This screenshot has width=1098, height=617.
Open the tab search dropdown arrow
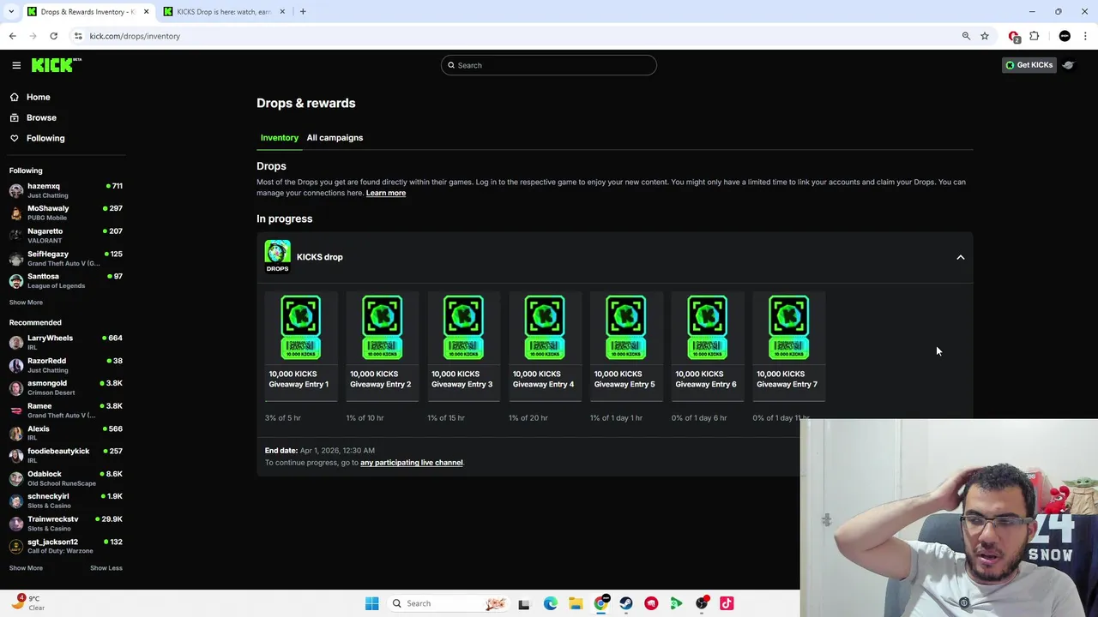click(x=11, y=12)
